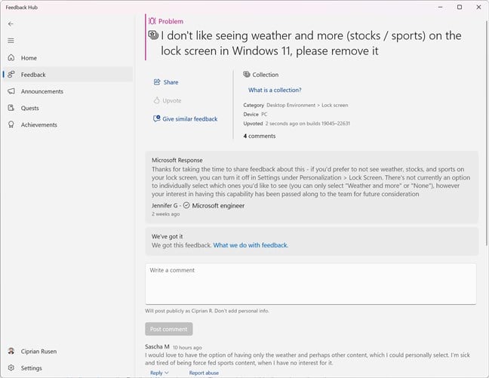
Task: Open Achievements in the sidebar
Action: 68,124
